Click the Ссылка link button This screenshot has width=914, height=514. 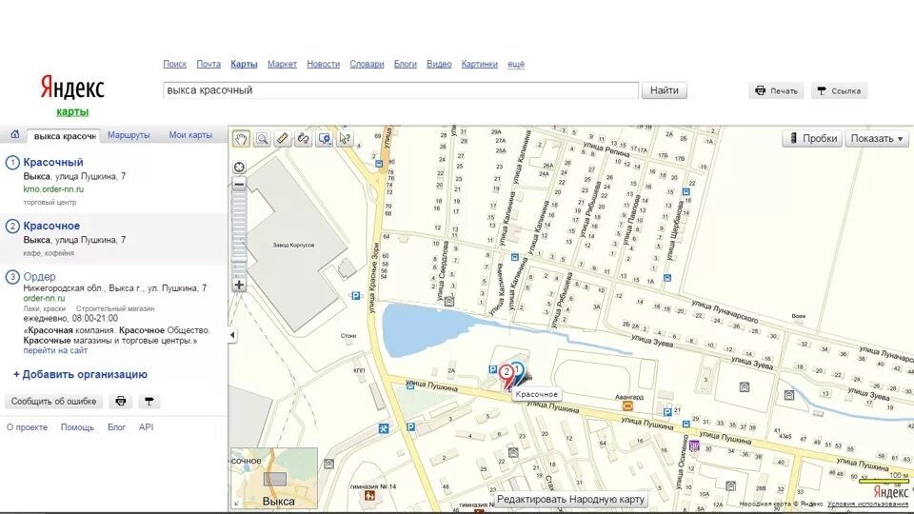[840, 91]
